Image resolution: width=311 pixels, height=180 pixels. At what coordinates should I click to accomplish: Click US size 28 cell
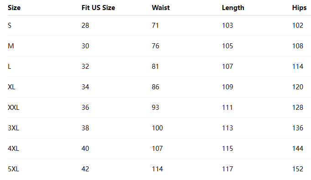click(x=85, y=26)
